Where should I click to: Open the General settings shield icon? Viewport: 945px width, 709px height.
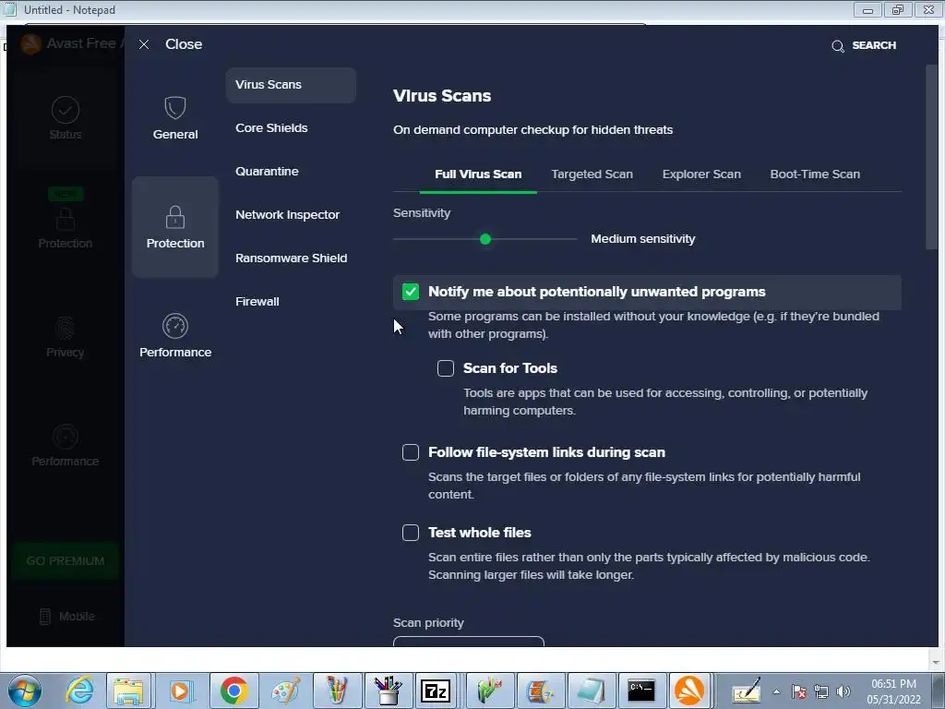tap(174, 108)
